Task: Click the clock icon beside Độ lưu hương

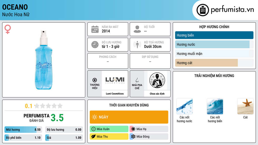Action: tap(95, 45)
